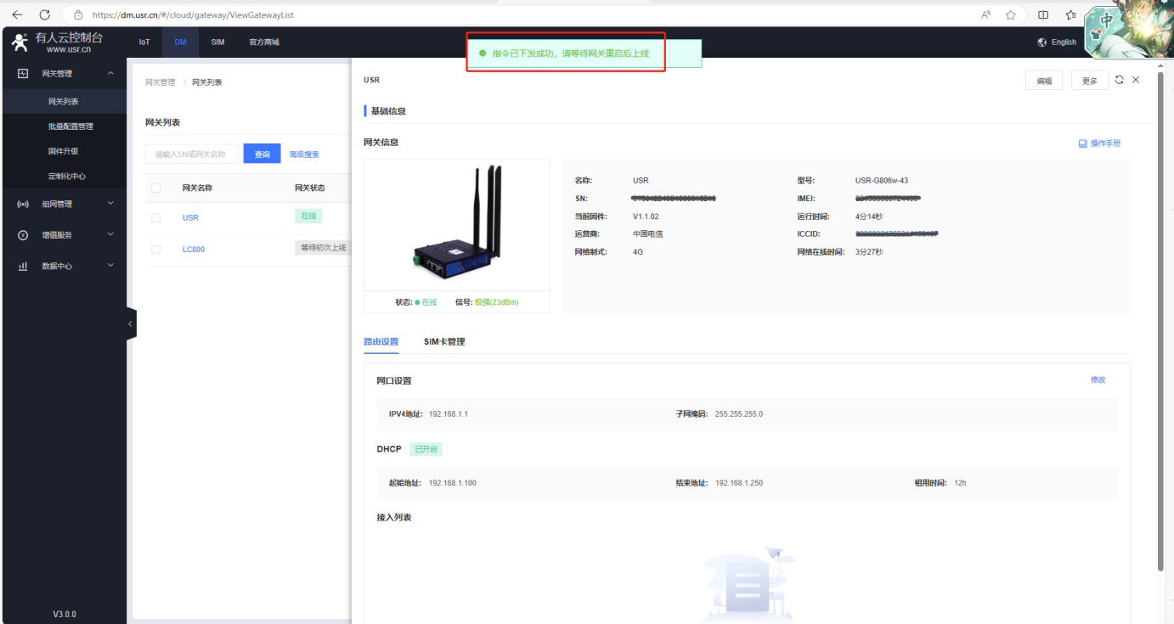Click the SN or gateway name search field
Image resolution: width=1174 pixels, height=624 pixels.
tap(192, 154)
